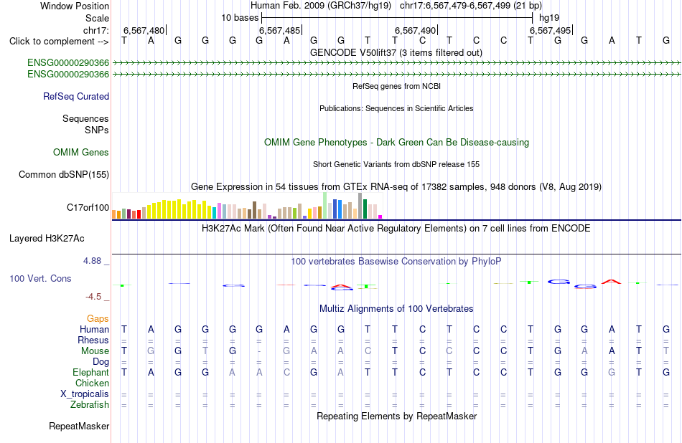The image size is (682, 443).
Task: Click 'Publications: Sequences in Scientific Articles' title
Action: point(396,108)
